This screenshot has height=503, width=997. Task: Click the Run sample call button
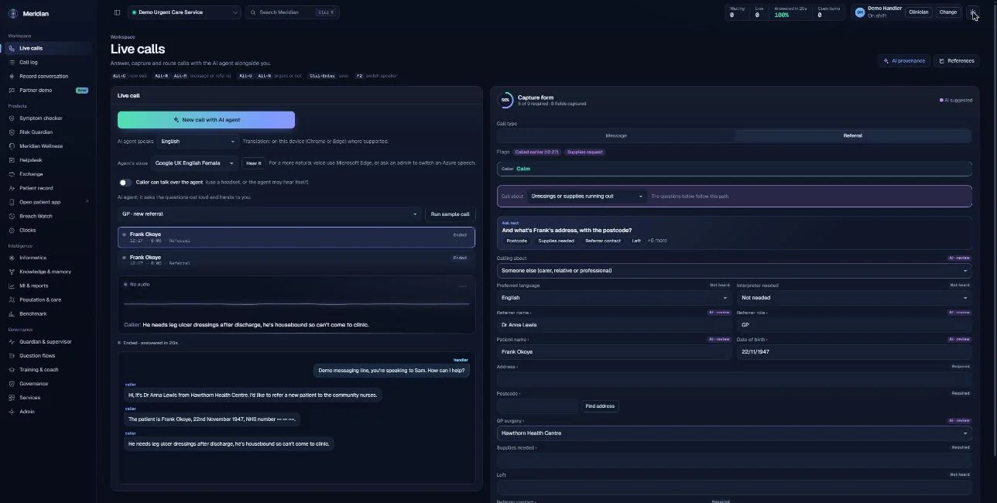point(450,214)
